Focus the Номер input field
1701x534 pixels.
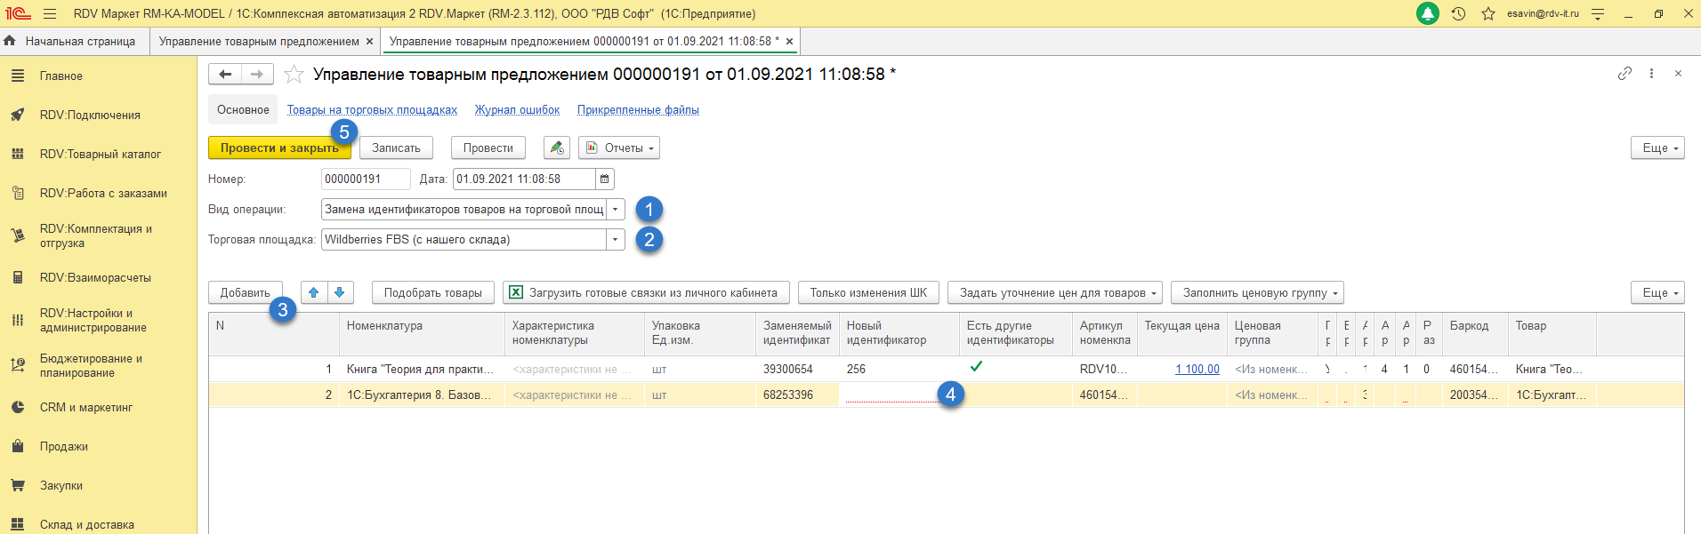click(x=366, y=179)
